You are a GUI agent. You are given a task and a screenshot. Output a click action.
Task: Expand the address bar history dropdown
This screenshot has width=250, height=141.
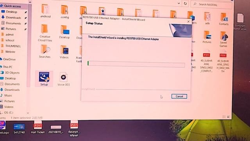click(179, 4)
